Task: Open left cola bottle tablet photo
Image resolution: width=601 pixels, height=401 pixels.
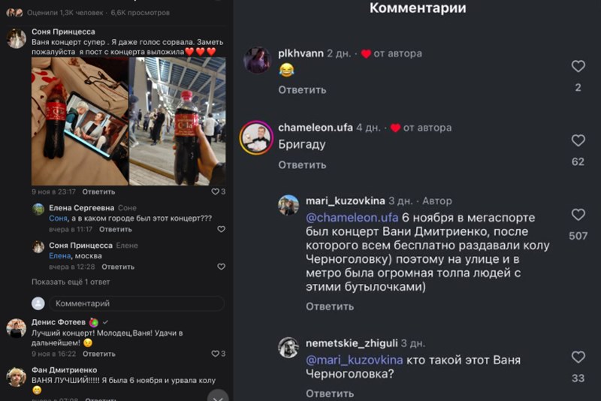Action: pos(80,122)
